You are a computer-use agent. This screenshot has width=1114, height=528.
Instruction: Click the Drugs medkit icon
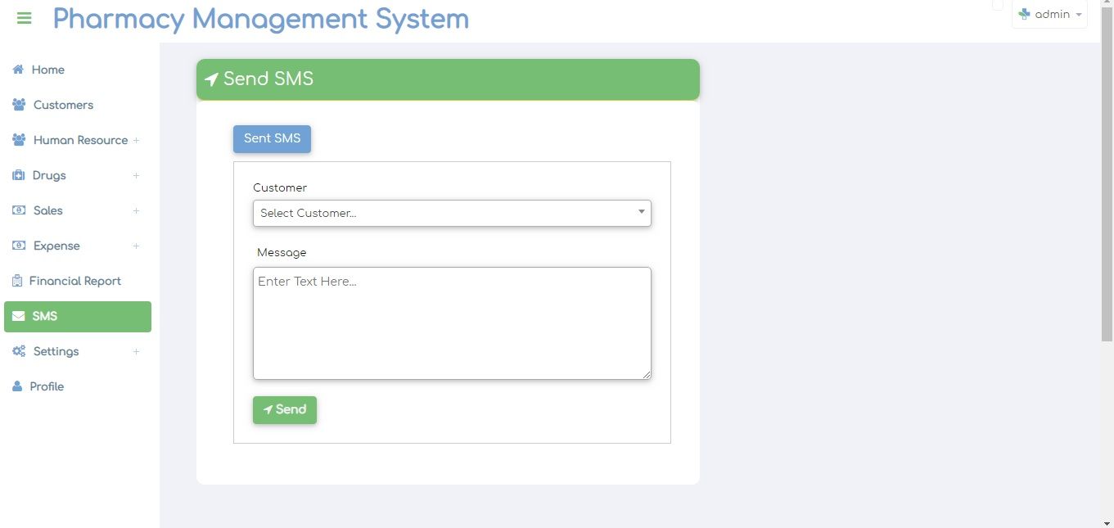[19, 175]
